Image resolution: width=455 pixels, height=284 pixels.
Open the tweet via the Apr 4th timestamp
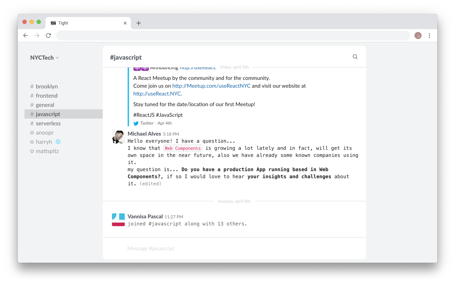tap(165, 123)
